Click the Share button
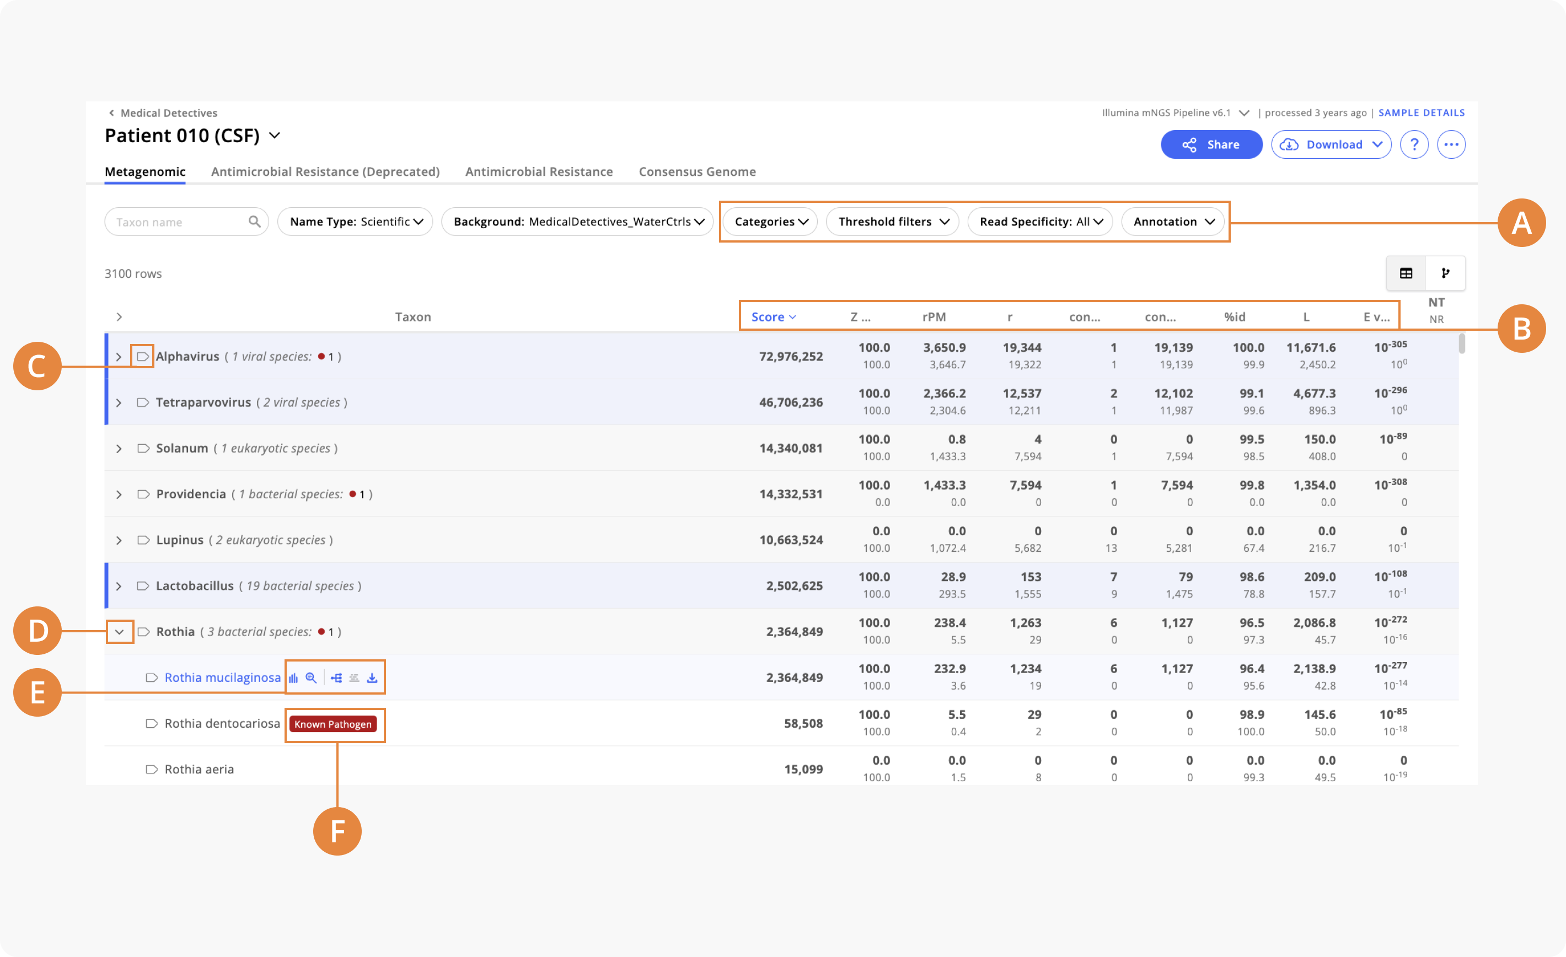The image size is (1566, 957). click(x=1211, y=144)
